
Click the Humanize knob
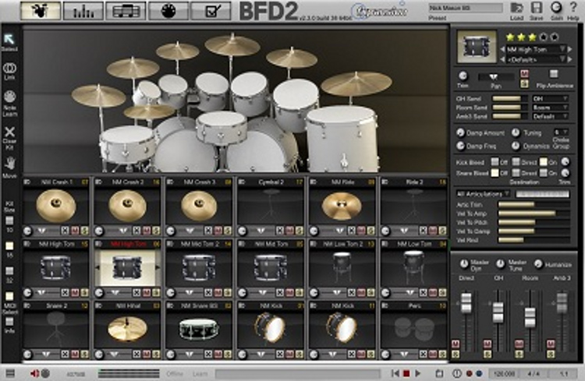tap(538, 264)
